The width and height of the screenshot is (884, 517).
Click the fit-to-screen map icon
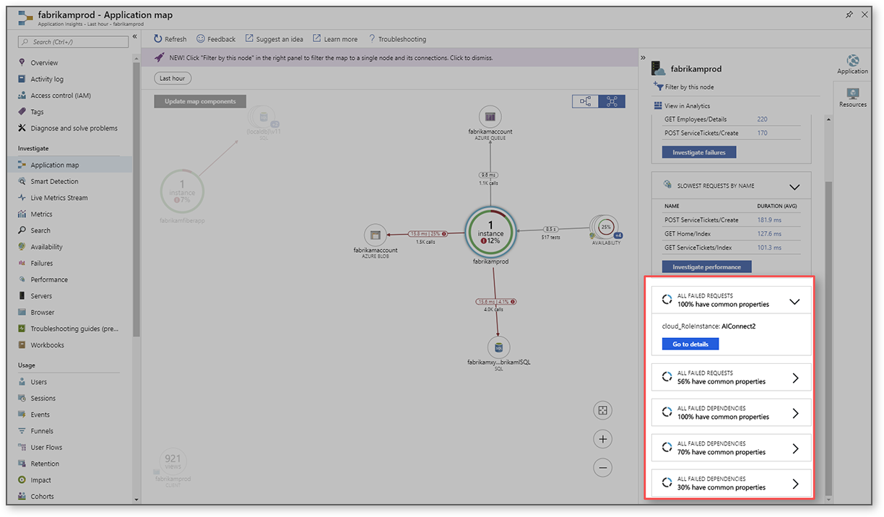point(603,411)
